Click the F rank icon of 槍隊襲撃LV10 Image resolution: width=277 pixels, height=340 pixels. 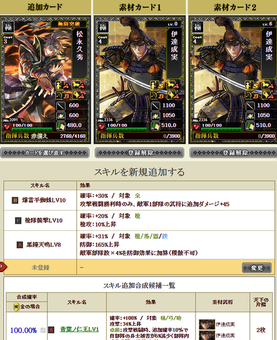click(x=18, y=220)
